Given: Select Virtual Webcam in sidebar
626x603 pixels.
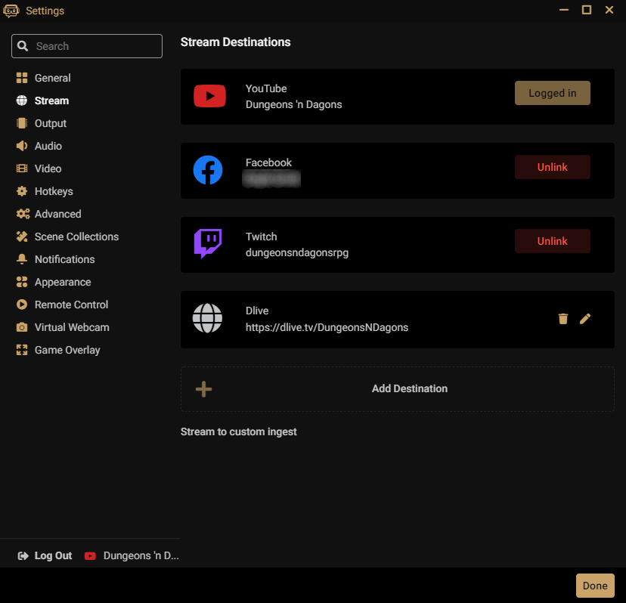Looking at the screenshot, I should [71, 327].
